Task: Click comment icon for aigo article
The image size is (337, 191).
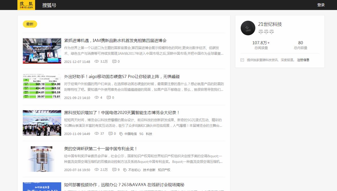Action: click(109, 97)
